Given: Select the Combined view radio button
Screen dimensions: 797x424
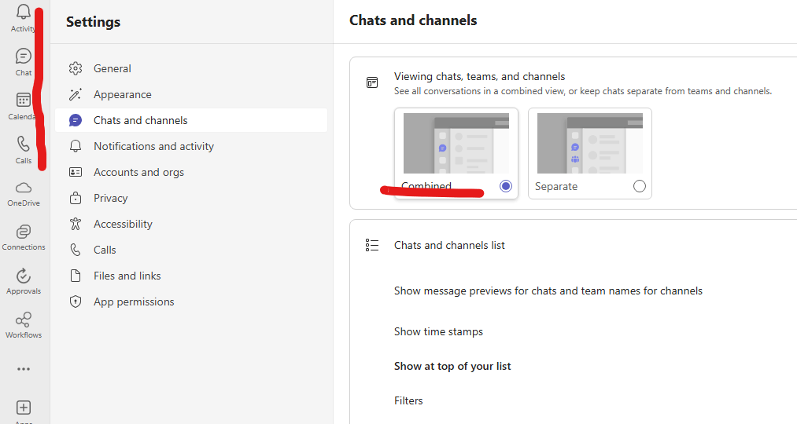Looking at the screenshot, I should click(x=506, y=186).
